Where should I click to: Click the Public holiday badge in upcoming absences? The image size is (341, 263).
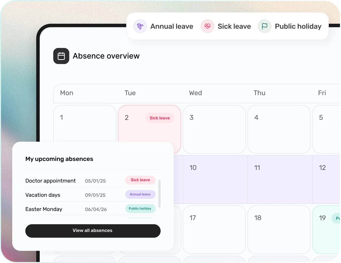(140, 208)
